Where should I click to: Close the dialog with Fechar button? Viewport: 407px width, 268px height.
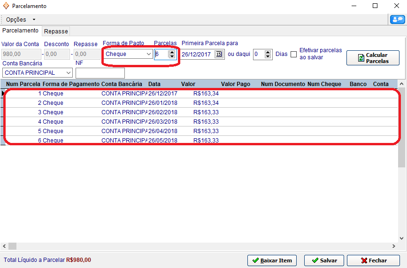point(374,260)
